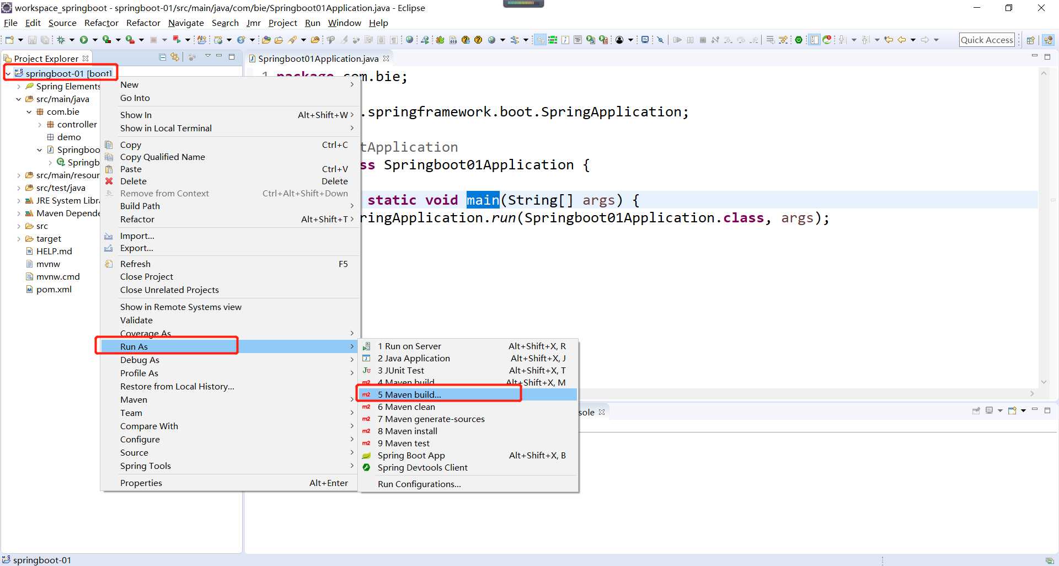The width and height of the screenshot is (1059, 566).
Task: Click the profile person toolbar icon
Action: (x=619, y=40)
